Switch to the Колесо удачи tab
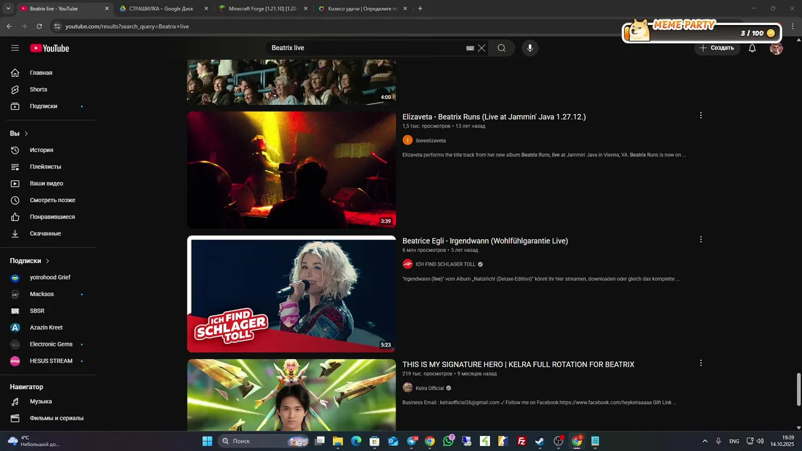802x451 pixels. pyautogui.click(x=363, y=9)
